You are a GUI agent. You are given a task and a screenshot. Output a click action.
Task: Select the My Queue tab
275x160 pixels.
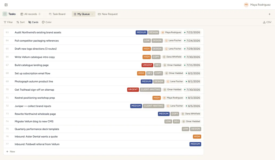click(x=84, y=14)
